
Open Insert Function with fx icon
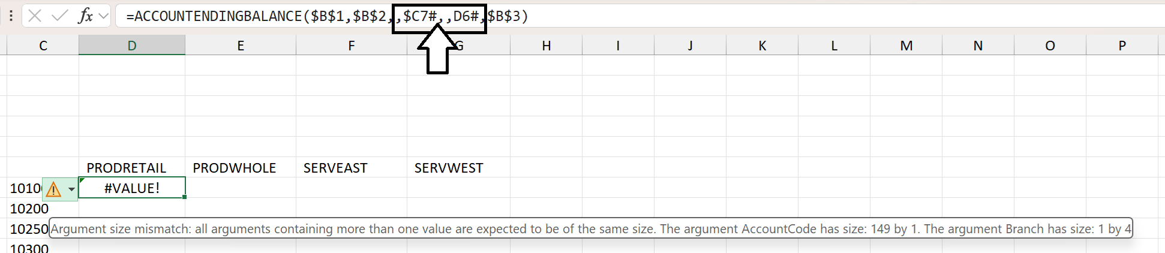[86, 16]
